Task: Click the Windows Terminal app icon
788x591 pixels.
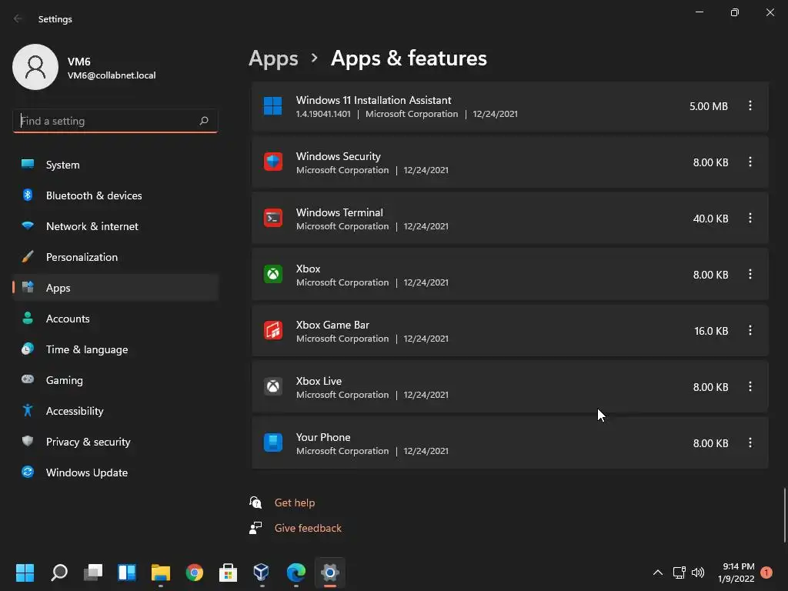Action: (x=273, y=218)
